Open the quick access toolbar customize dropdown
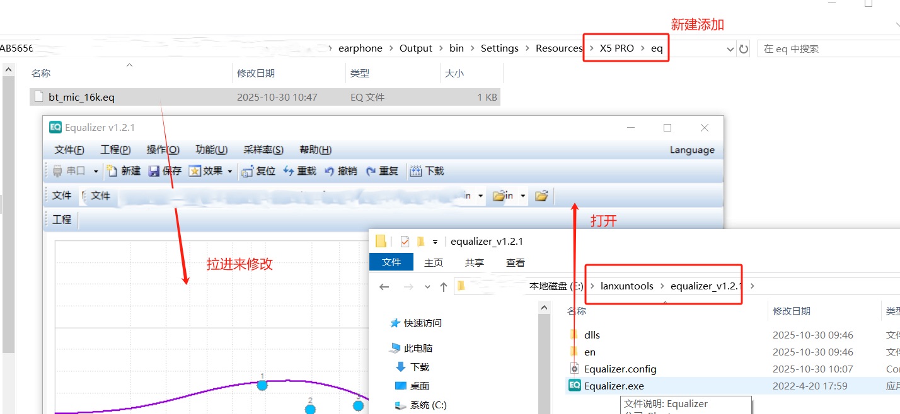 pyautogui.click(x=435, y=242)
